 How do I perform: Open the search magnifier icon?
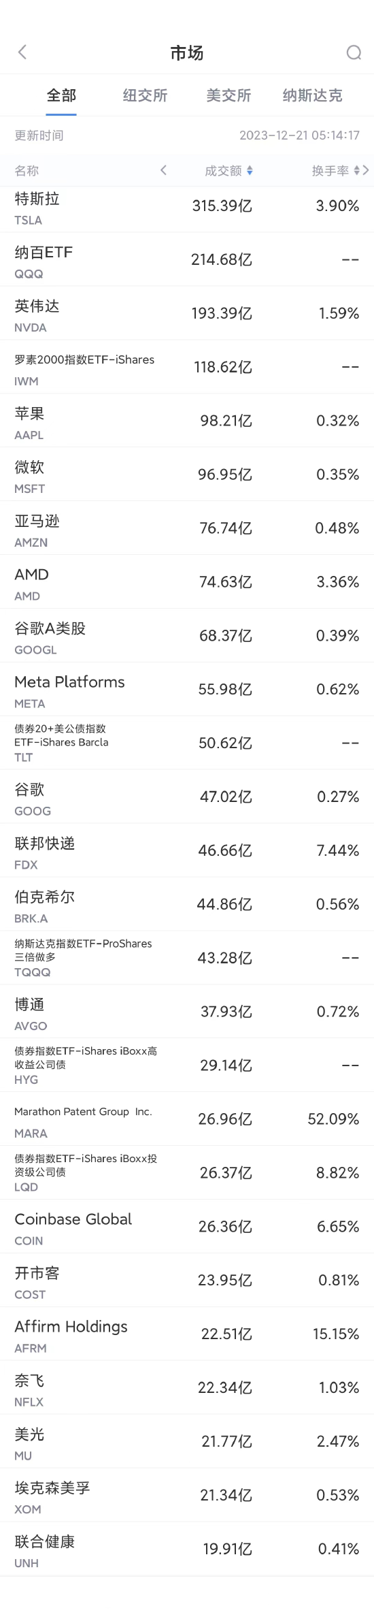pos(354,52)
